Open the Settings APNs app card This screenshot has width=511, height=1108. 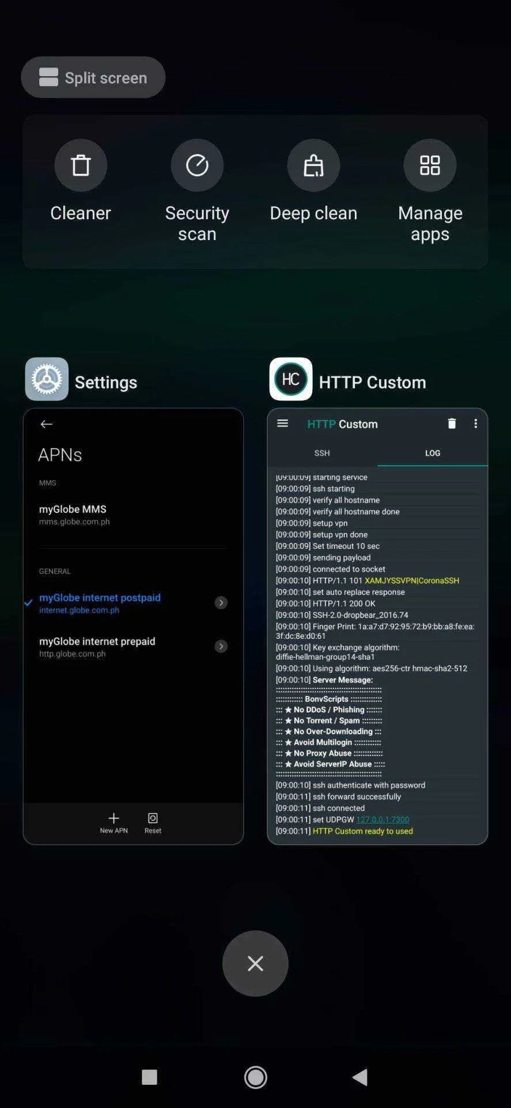pyautogui.click(x=133, y=626)
